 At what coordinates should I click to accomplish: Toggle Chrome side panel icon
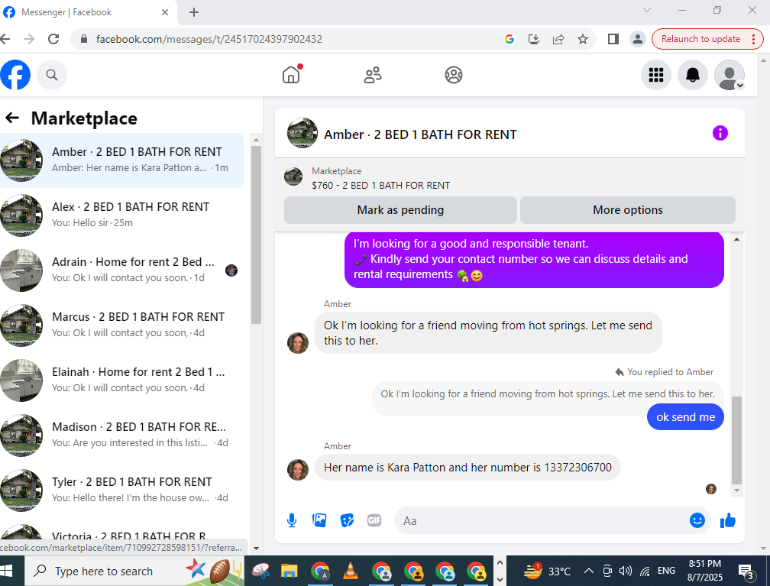[x=613, y=39]
